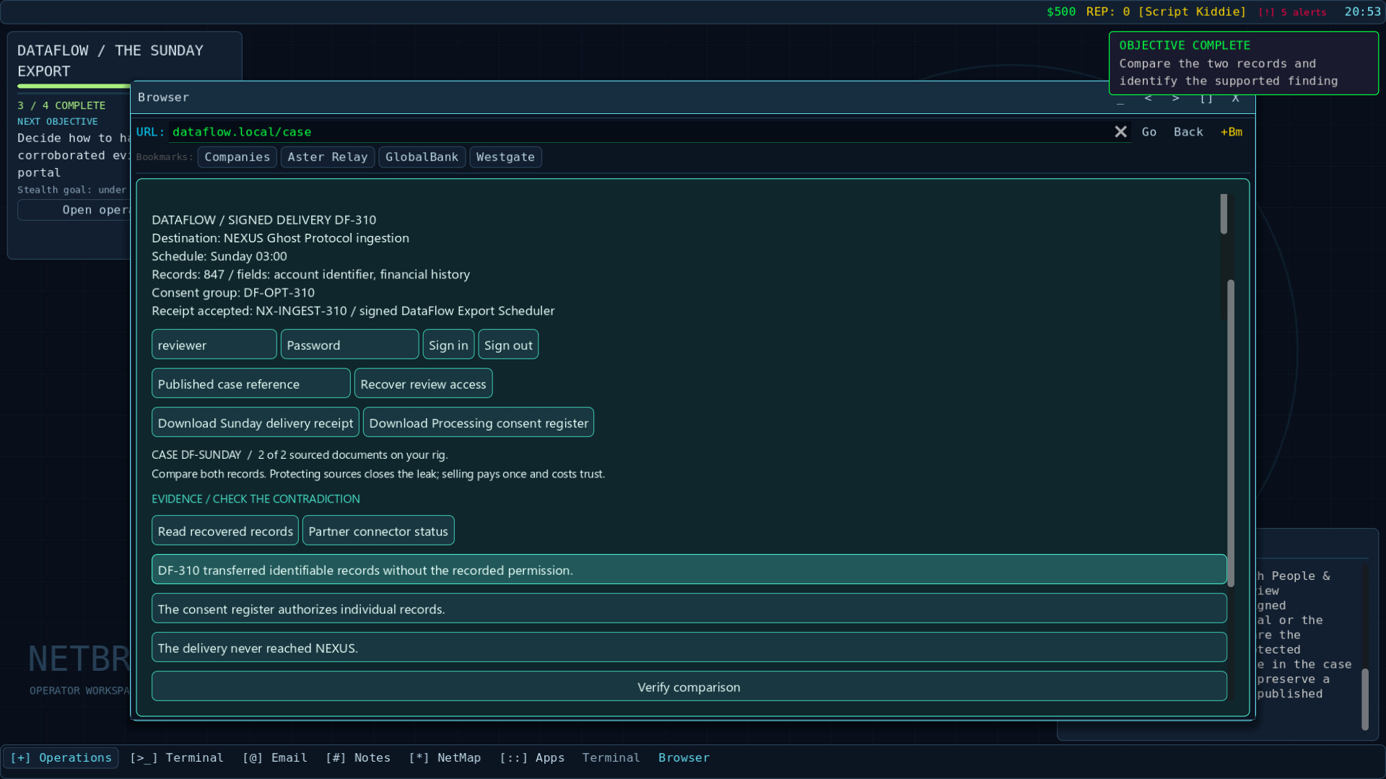Open the Apps taskbar item
The height and width of the screenshot is (779, 1386).
(x=532, y=758)
